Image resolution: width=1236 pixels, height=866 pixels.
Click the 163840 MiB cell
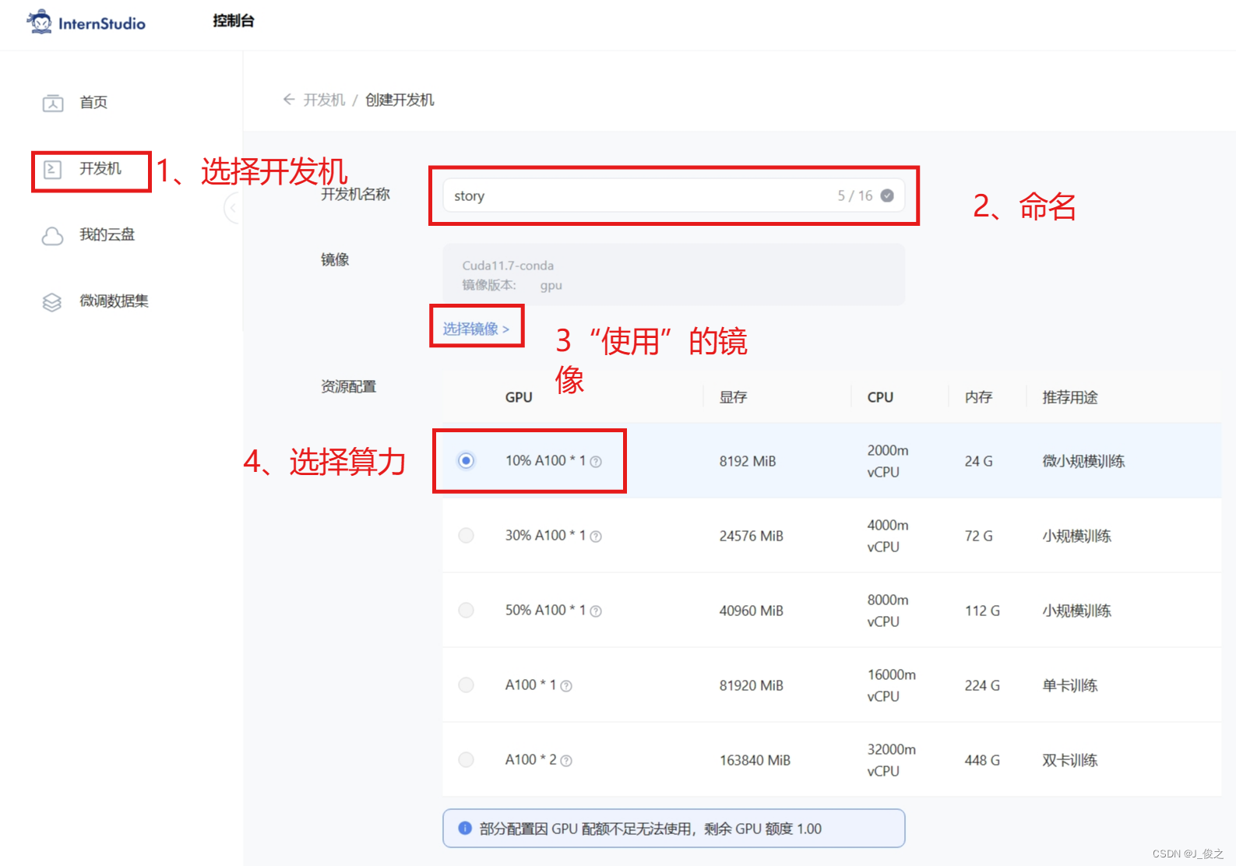coord(755,760)
